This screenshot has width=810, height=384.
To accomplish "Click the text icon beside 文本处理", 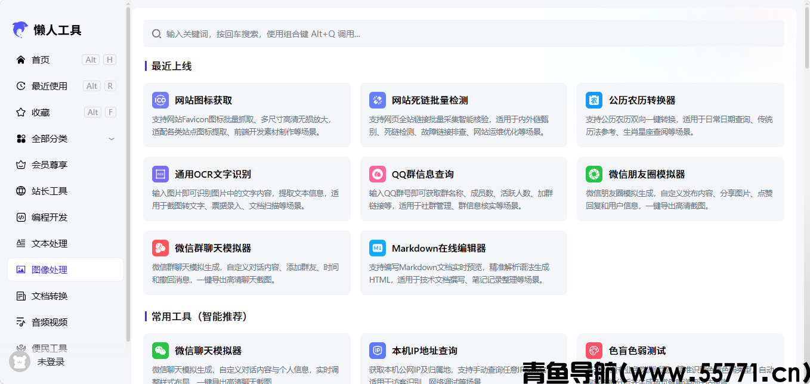I will [x=21, y=243].
